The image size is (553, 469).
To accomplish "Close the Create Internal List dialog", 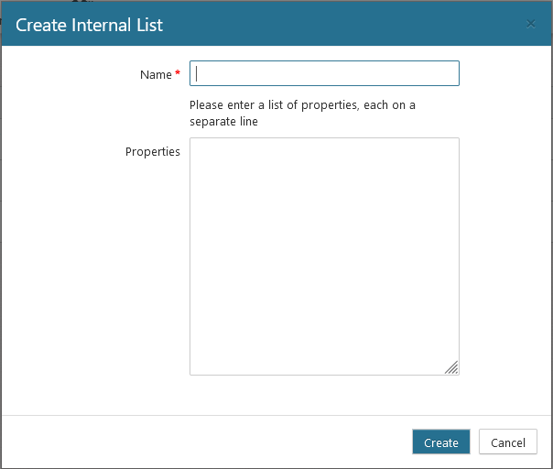I will coord(531,24).
